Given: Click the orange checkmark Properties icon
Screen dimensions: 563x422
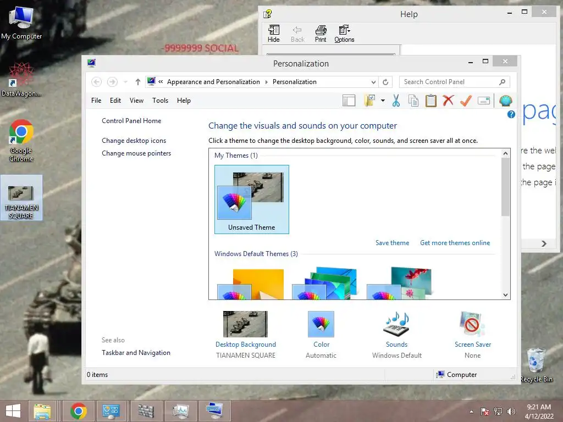Looking at the screenshot, I should click(x=466, y=101).
